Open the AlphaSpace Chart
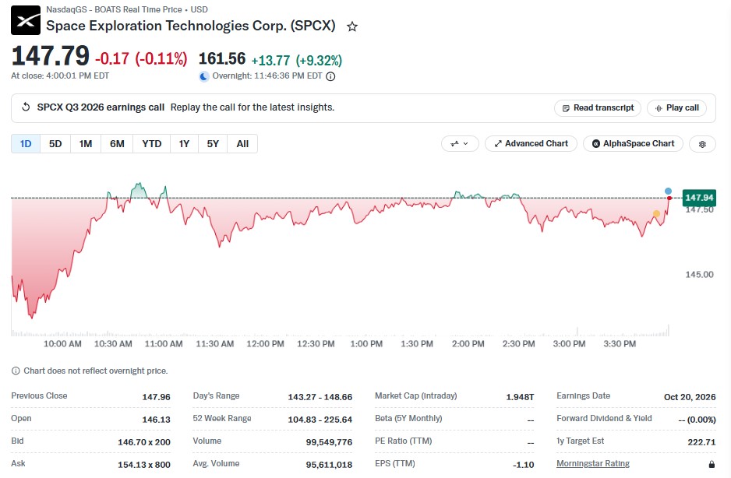Image resolution: width=731 pixels, height=478 pixels. [x=633, y=144]
